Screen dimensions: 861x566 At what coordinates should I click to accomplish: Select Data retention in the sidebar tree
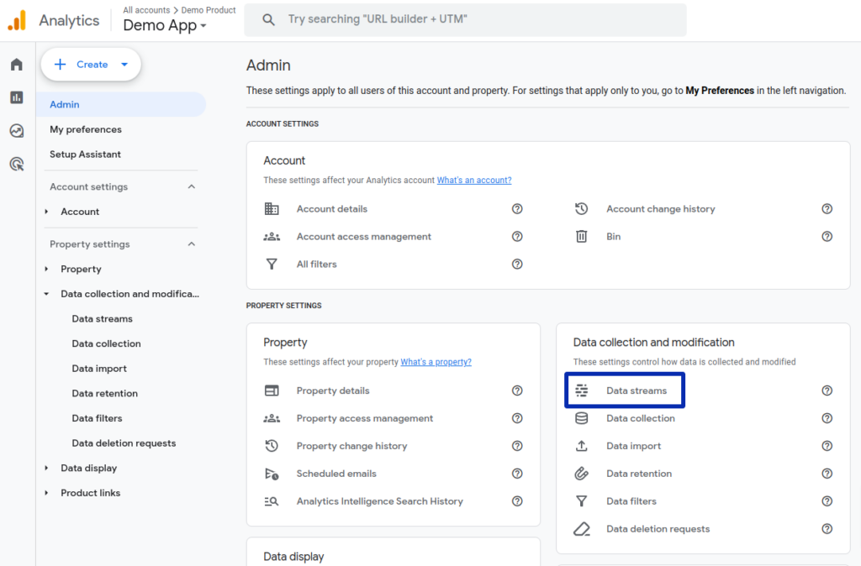105,393
